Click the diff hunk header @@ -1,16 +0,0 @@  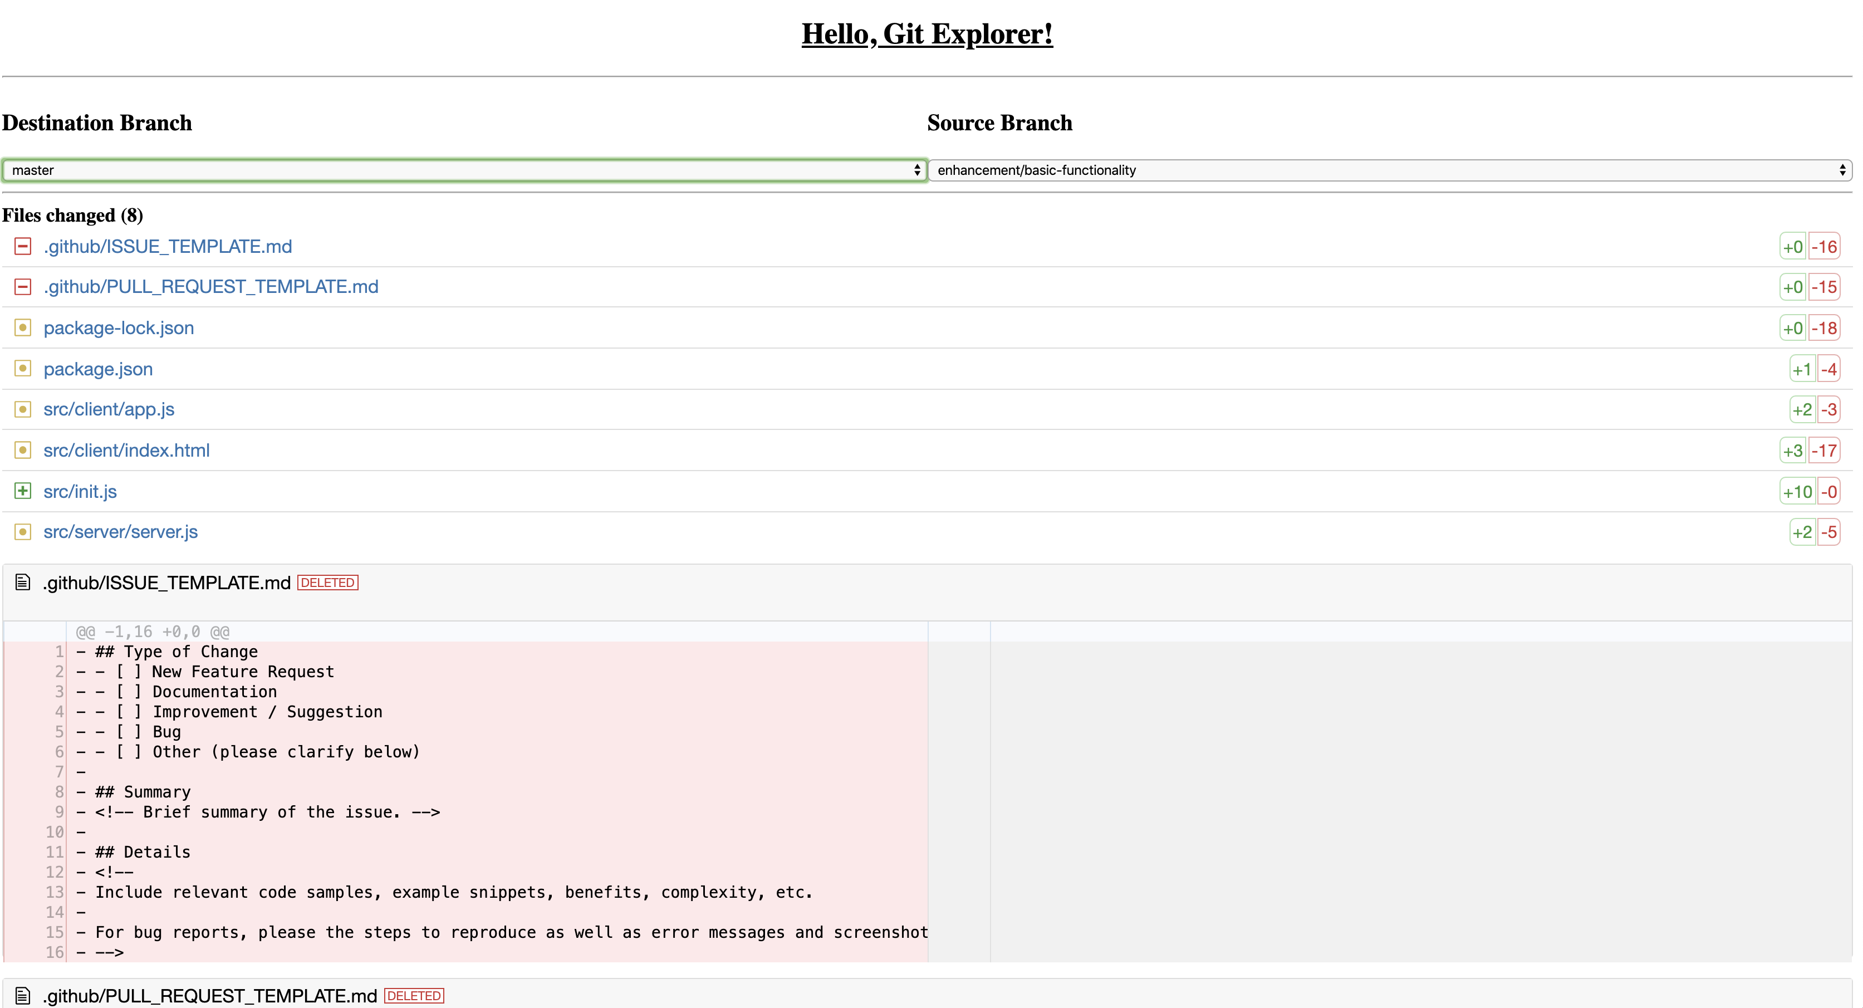153,632
